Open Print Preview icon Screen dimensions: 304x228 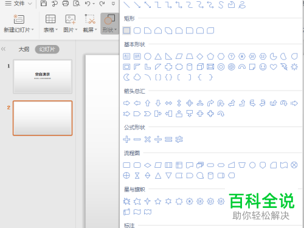pyautogui.click(x=77, y=3)
